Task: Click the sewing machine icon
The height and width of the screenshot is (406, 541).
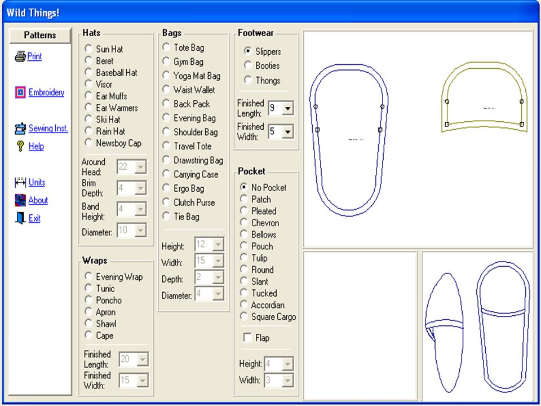Action: (x=20, y=129)
